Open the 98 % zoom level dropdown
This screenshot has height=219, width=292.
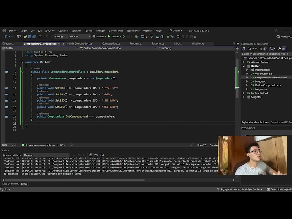[x=7, y=145]
